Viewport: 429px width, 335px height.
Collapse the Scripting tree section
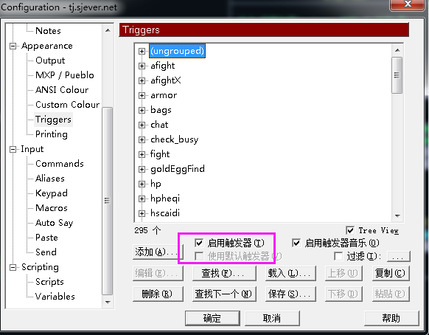point(13,267)
